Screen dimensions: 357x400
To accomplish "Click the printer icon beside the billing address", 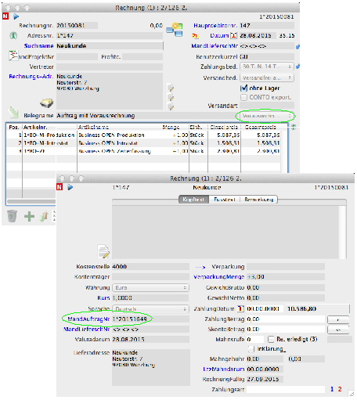I will coord(47,103).
